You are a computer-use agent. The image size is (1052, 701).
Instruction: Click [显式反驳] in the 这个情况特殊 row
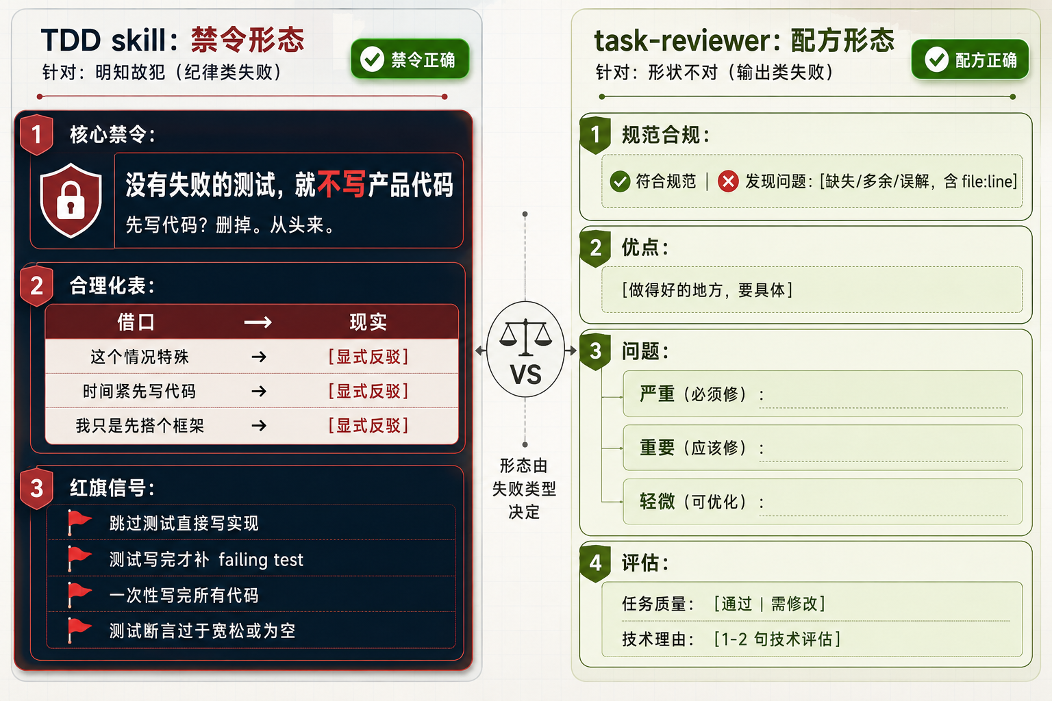pos(368,357)
